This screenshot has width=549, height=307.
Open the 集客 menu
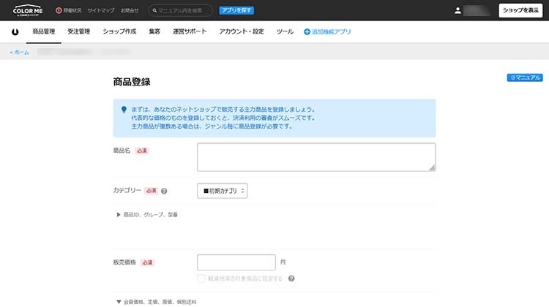coord(154,31)
